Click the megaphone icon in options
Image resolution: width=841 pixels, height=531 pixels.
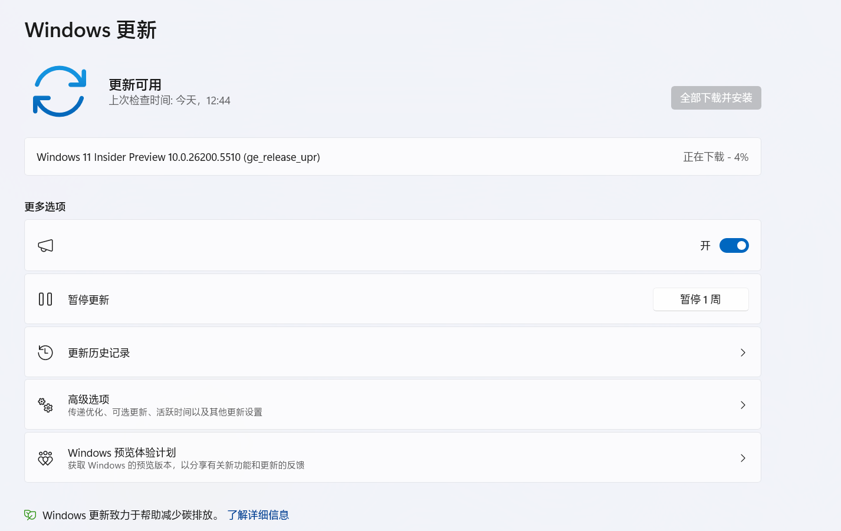tap(45, 246)
